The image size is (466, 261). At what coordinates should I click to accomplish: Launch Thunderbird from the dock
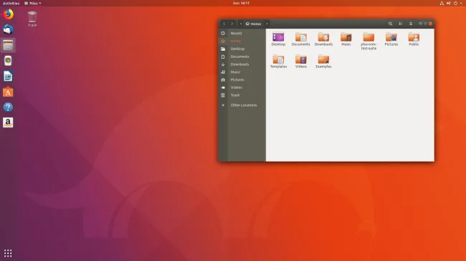pyautogui.click(x=8, y=29)
